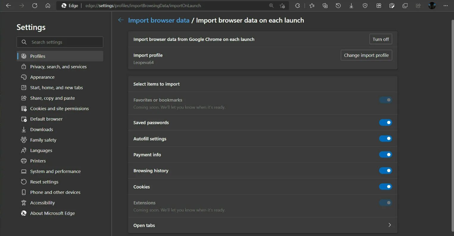Open the Home page icon
The image size is (454, 236).
pyautogui.click(x=48, y=6)
